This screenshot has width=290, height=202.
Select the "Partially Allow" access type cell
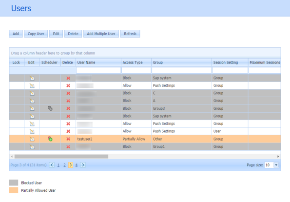tap(136, 139)
